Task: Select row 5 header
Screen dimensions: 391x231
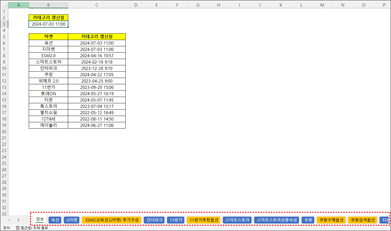Action: [x=4, y=37]
